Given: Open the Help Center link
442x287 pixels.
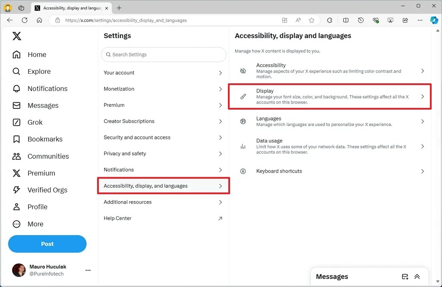Looking at the screenshot, I should click(x=117, y=218).
